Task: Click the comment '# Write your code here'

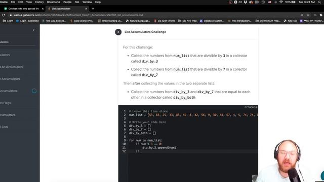Action: [x=147, y=122]
